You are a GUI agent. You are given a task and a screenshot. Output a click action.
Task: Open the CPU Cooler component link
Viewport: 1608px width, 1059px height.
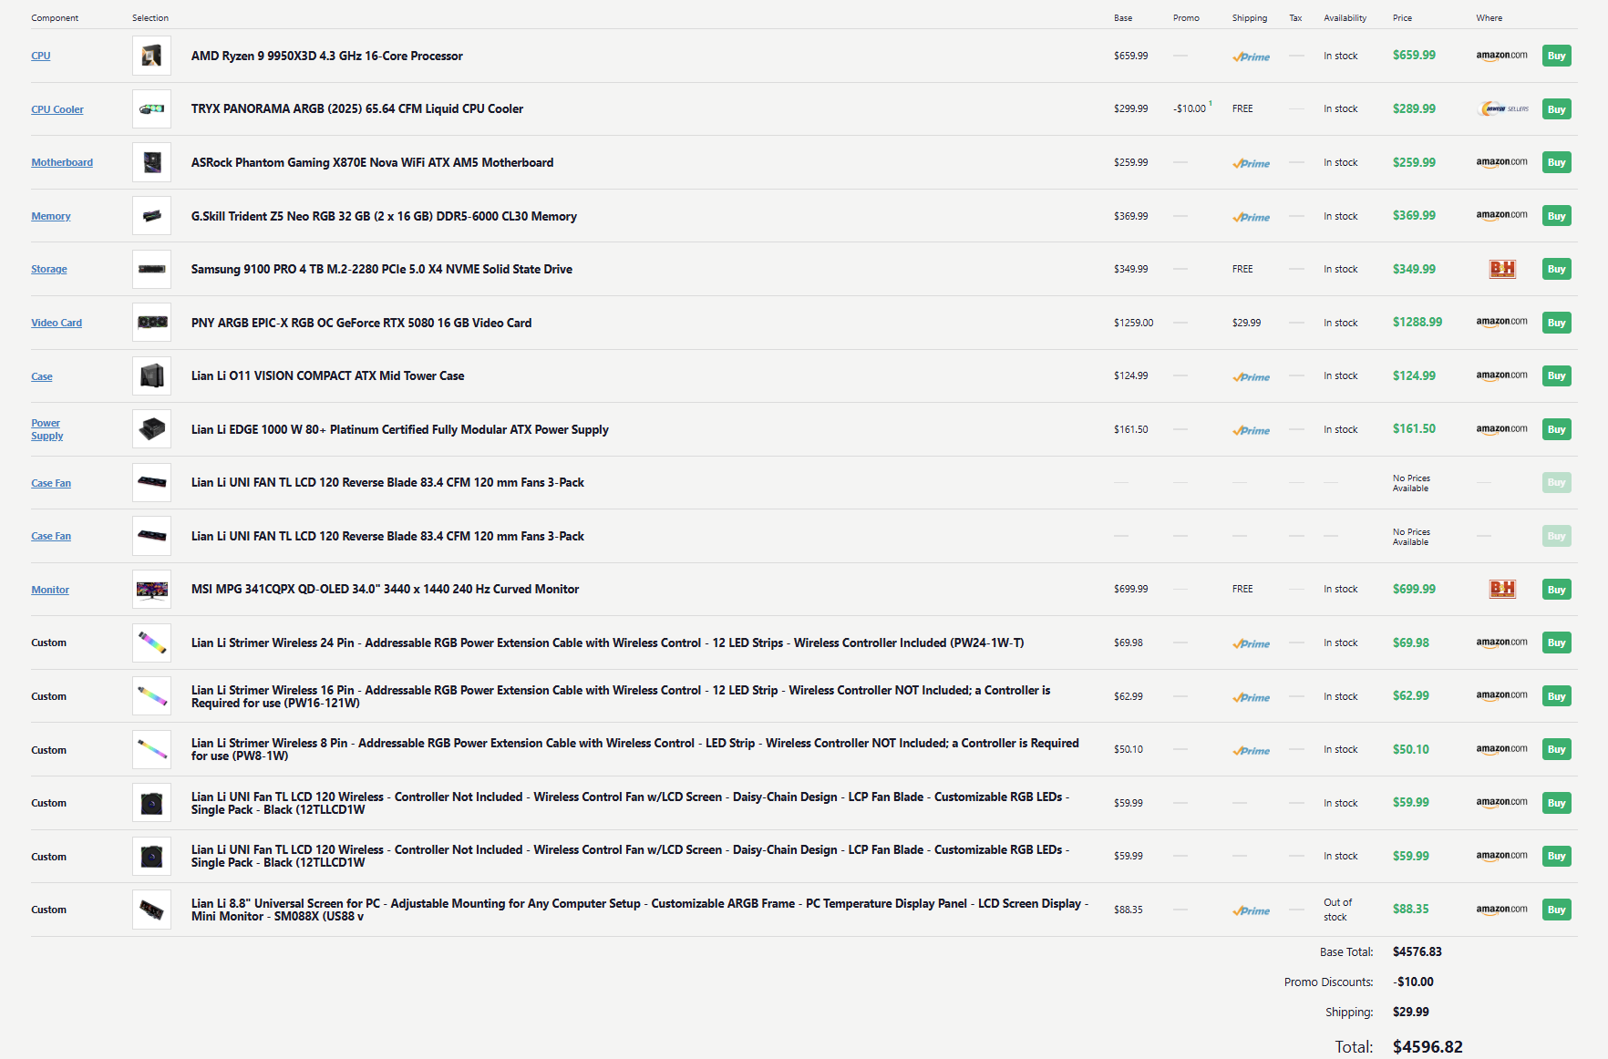pos(57,109)
